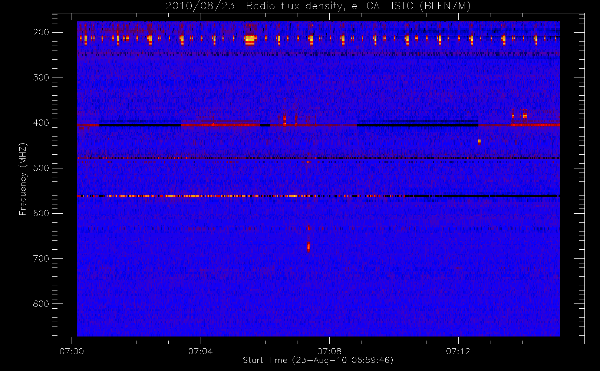The image size is (600, 371).
Task: Click the 300 frequency tick label
Action: 41,78
